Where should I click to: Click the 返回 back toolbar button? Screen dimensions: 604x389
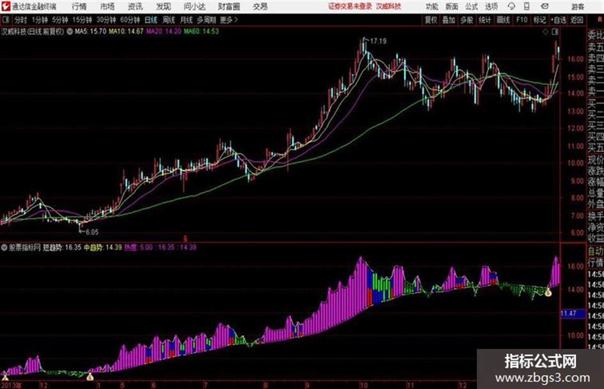click(577, 20)
